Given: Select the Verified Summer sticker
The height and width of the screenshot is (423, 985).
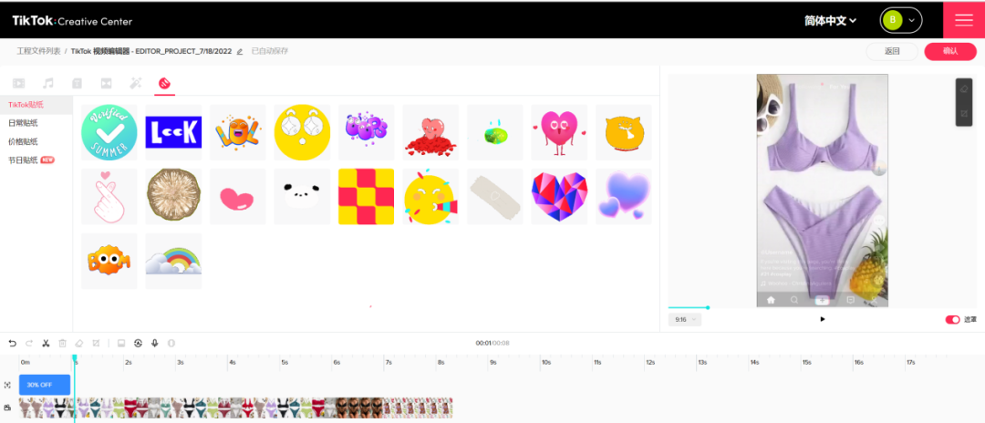Looking at the screenshot, I should click(109, 132).
